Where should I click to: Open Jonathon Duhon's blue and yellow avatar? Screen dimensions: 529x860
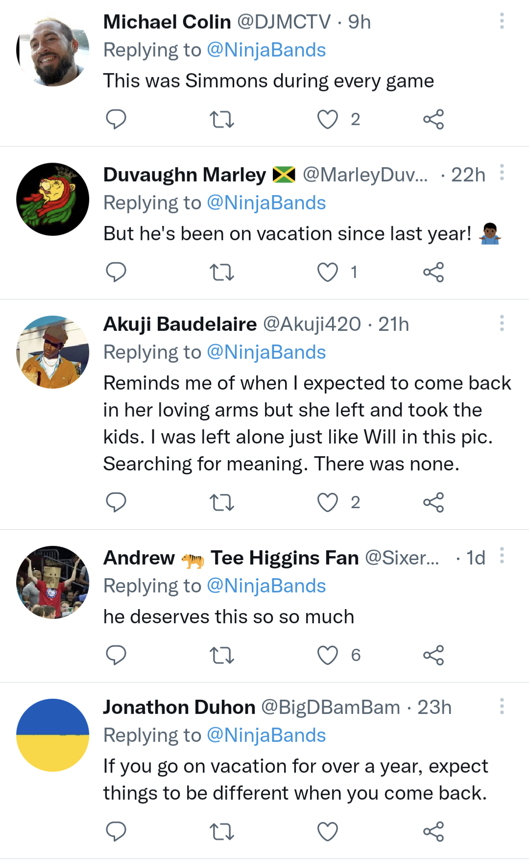click(53, 735)
